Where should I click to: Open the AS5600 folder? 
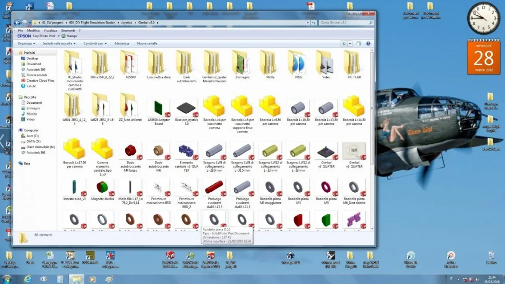[x=130, y=64]
